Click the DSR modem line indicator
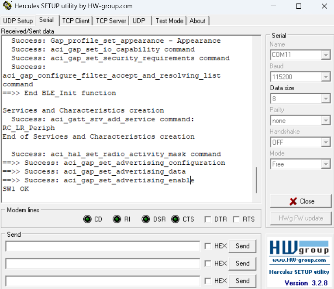Image resolution: width=334 pixels, height=289 pixels. click(146, 219)
